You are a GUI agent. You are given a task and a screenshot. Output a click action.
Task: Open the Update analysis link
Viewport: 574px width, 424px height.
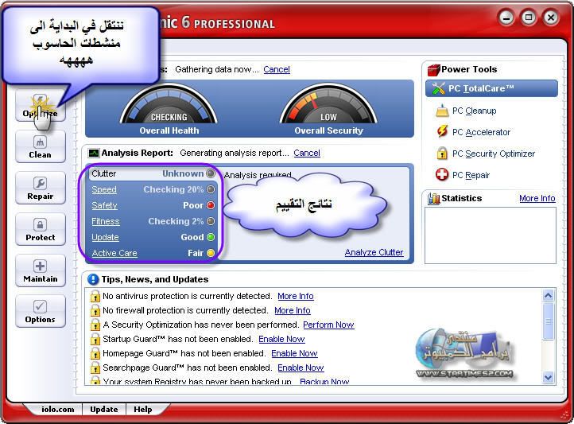coord(106,237)
